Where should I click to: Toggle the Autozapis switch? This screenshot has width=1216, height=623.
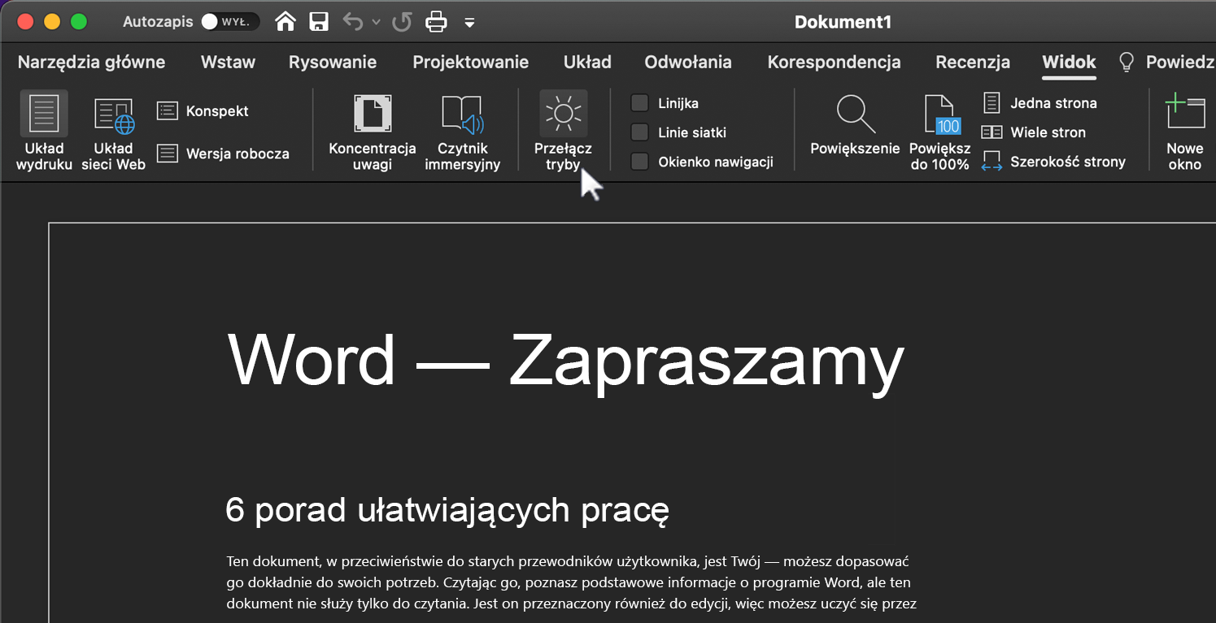230,22
